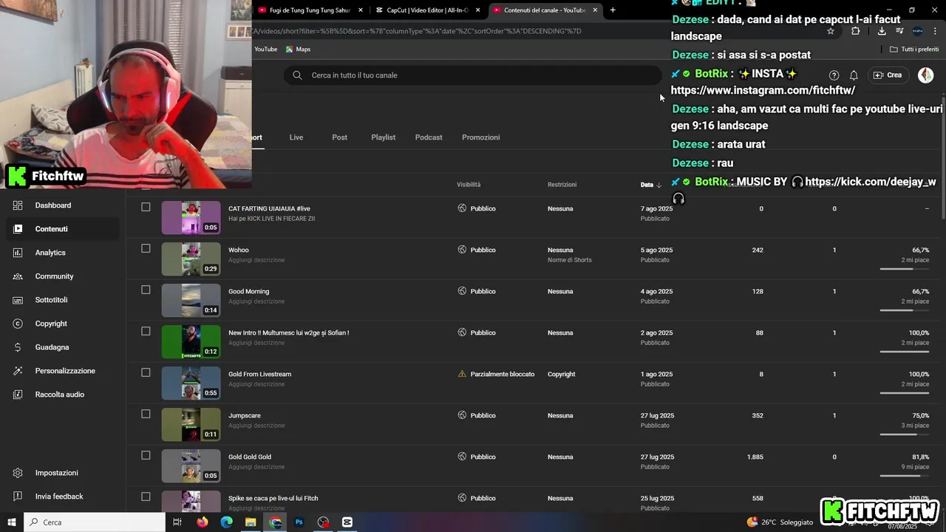The image size is (946, 532).
Task: Open the Gold From Livestream title
Action: click(x=259, y=375)
